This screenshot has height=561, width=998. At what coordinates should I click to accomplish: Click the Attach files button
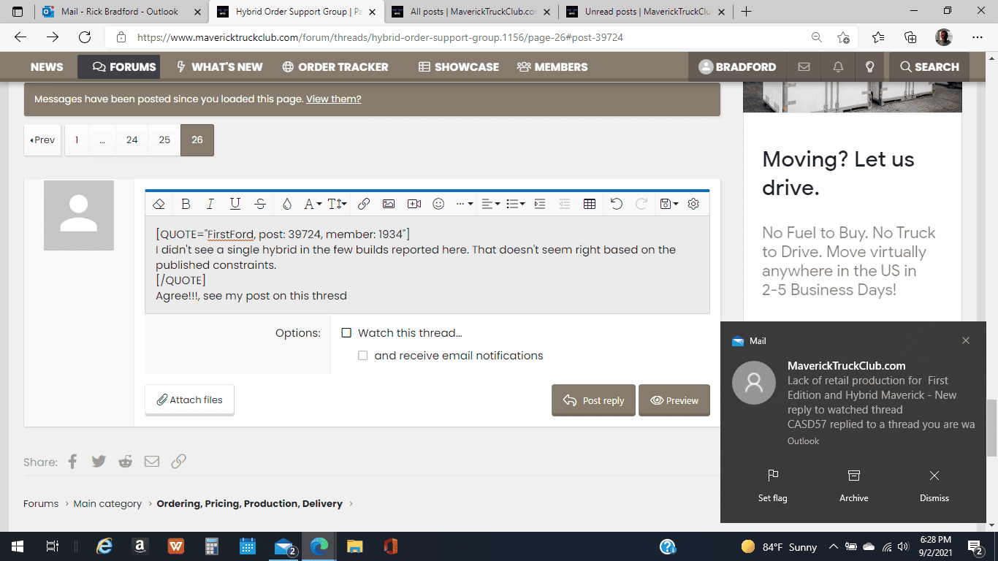[189, 400]
